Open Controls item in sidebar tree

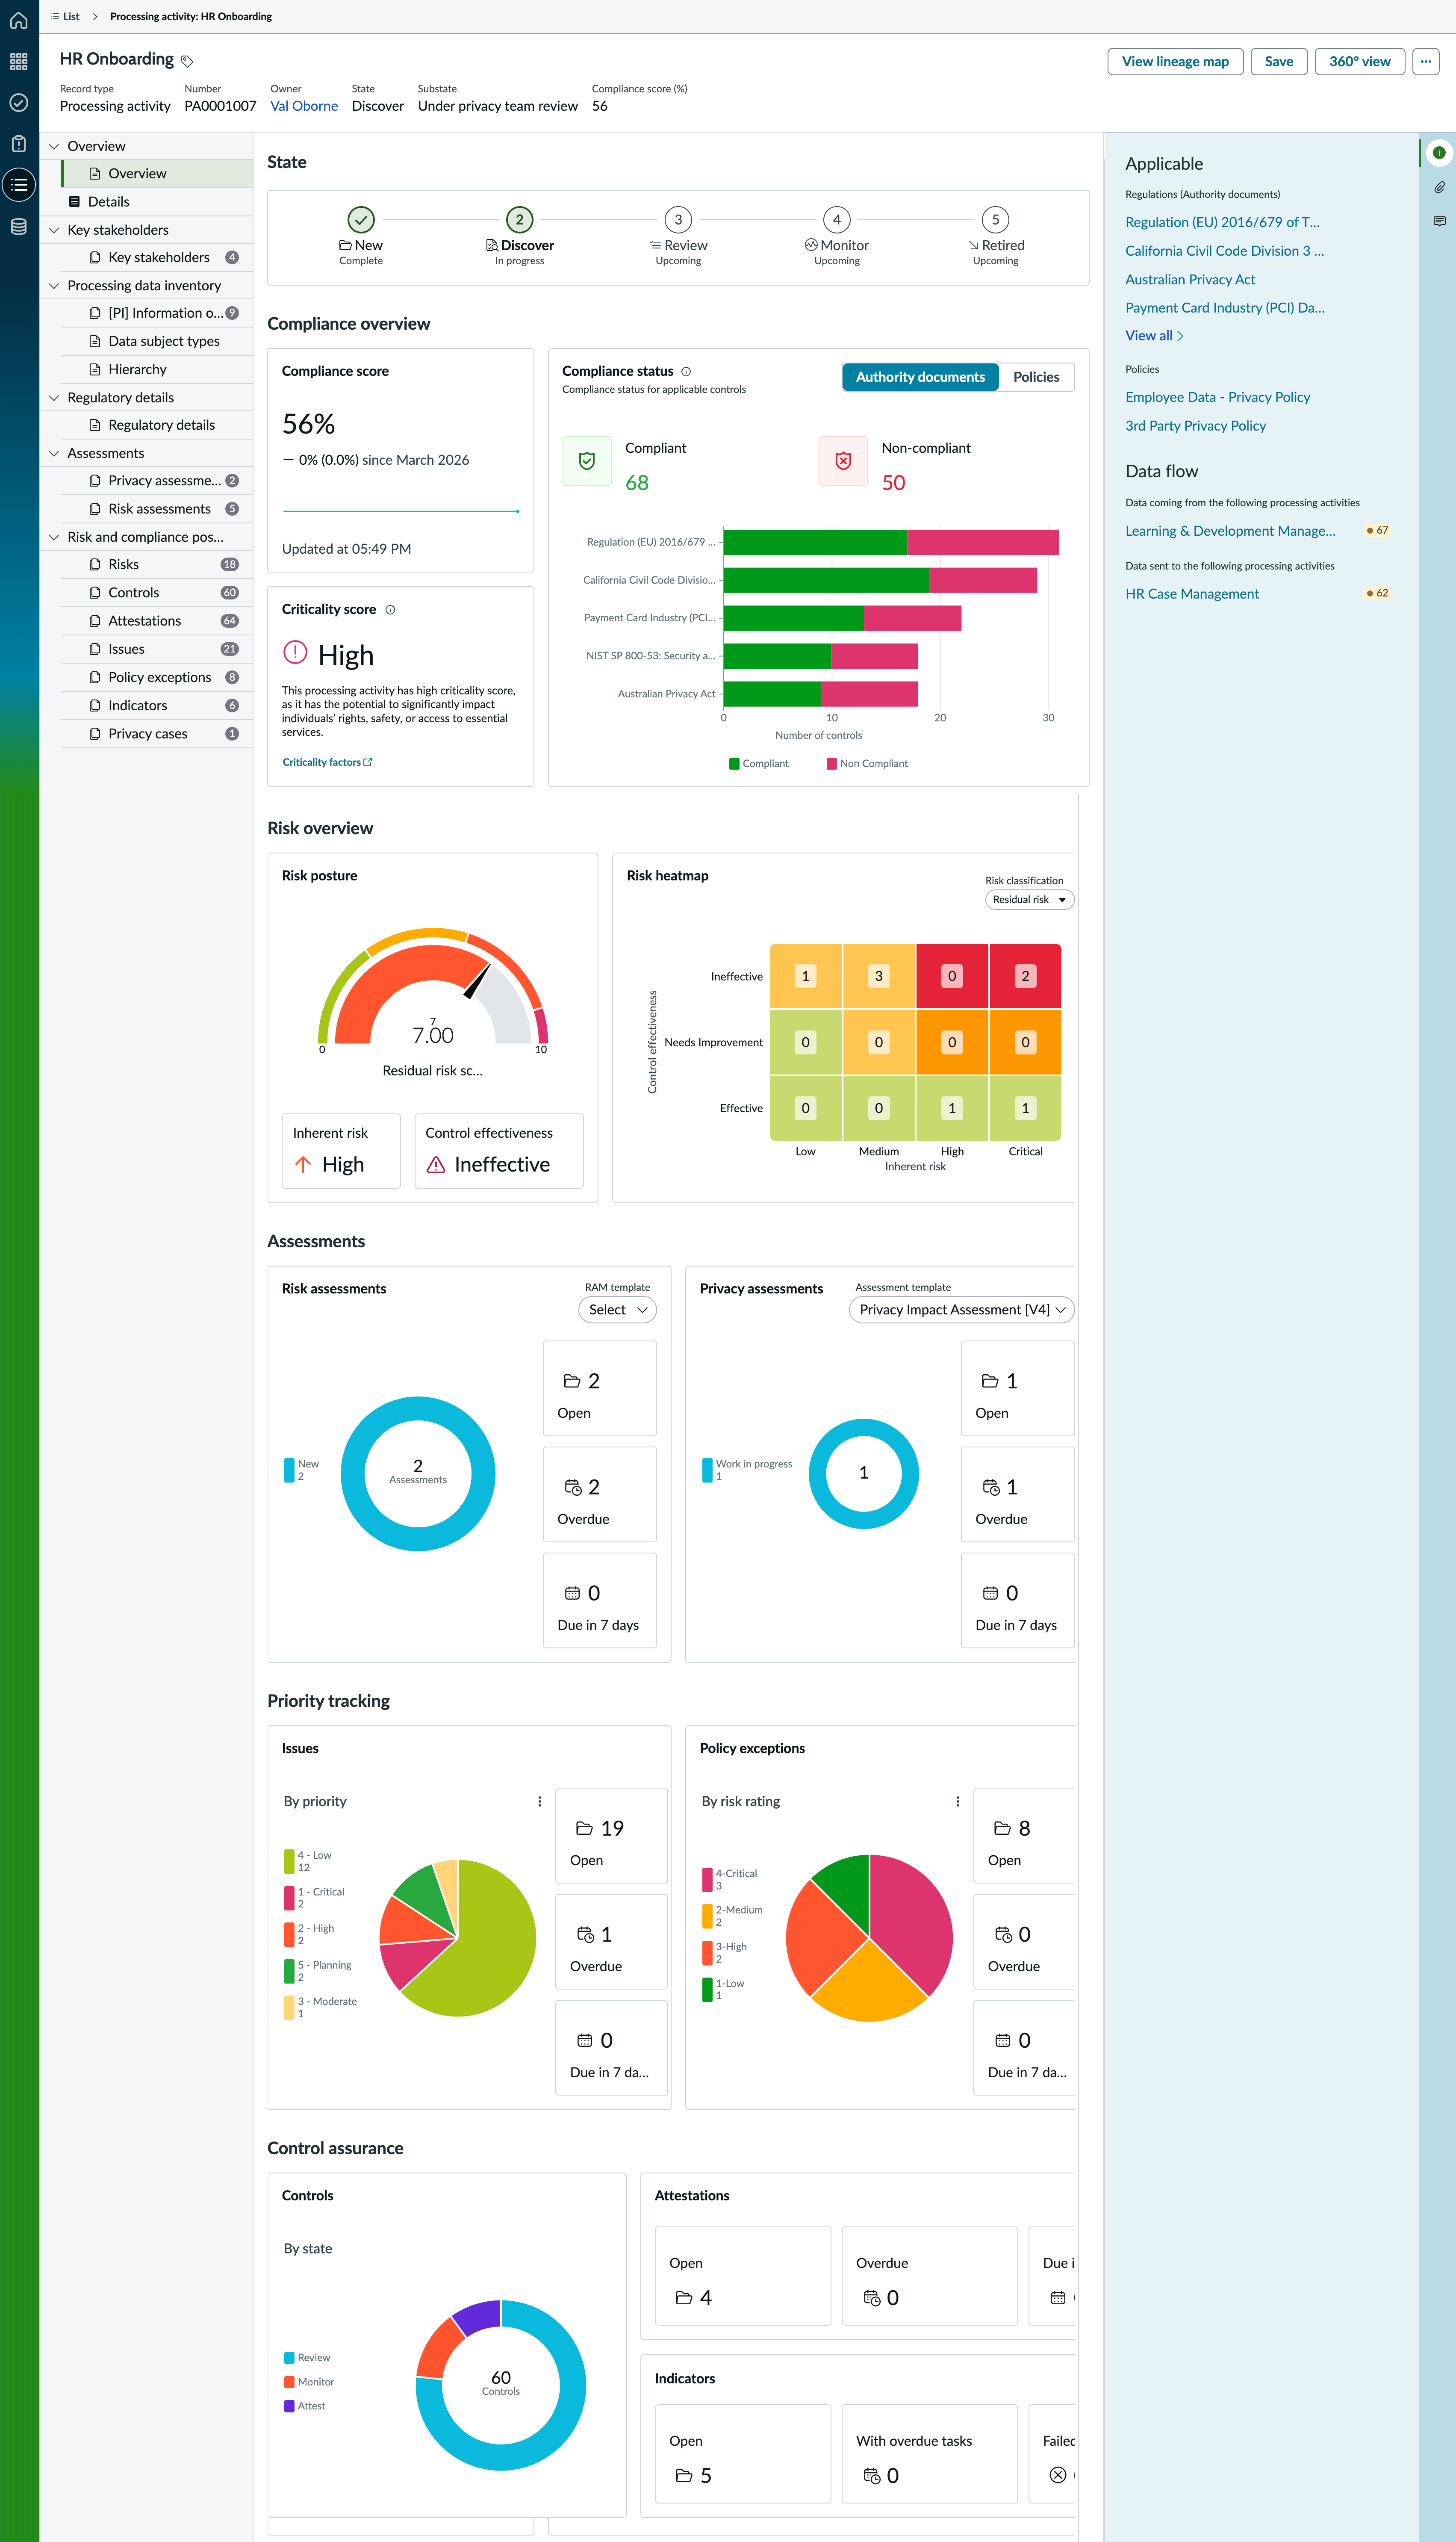pyautogui.click(x=157, y=593)
